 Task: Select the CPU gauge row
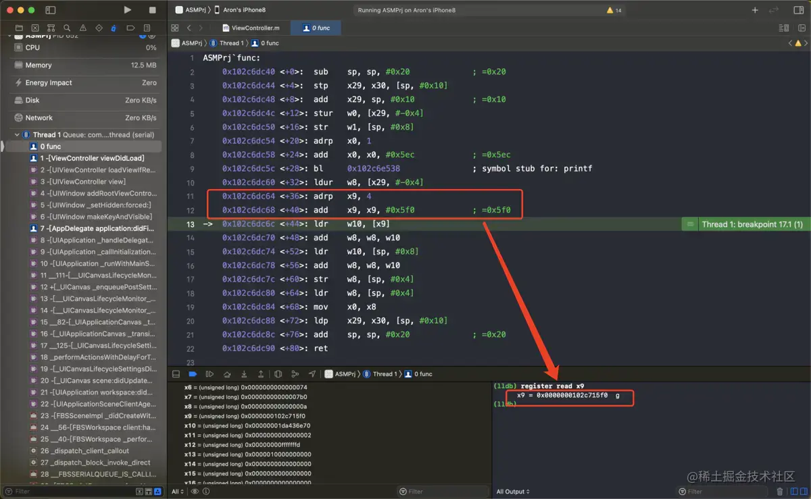[85, 47]
